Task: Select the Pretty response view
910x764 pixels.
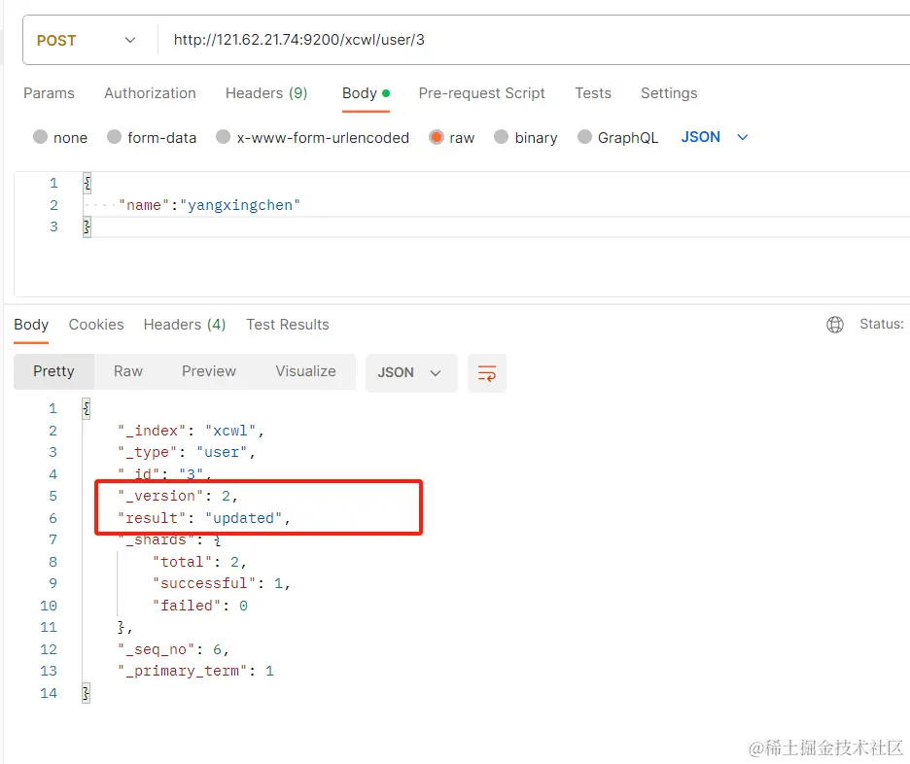Action: point(54,371)
